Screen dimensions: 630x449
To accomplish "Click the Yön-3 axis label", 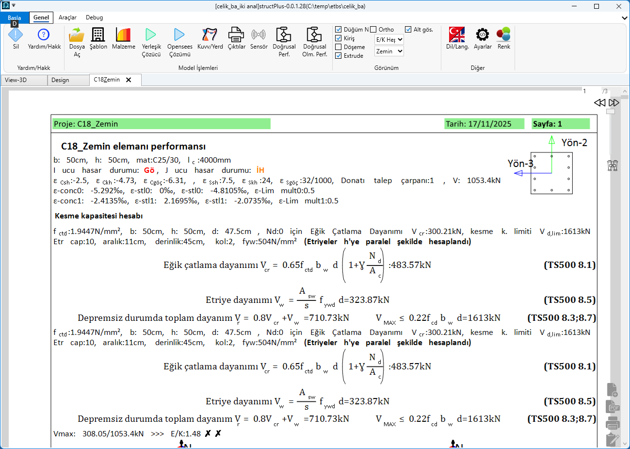I will [520, 163].
